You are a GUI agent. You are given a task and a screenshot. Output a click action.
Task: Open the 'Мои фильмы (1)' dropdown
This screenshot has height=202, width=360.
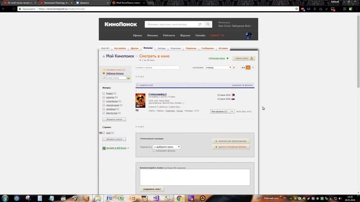[x=222, y=111]
